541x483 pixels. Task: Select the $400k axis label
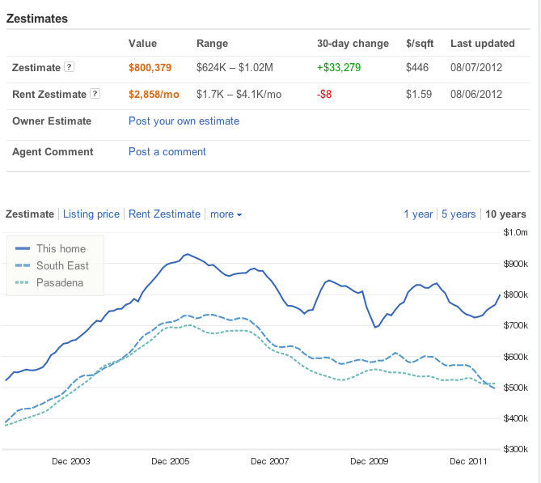pos(515,418)
